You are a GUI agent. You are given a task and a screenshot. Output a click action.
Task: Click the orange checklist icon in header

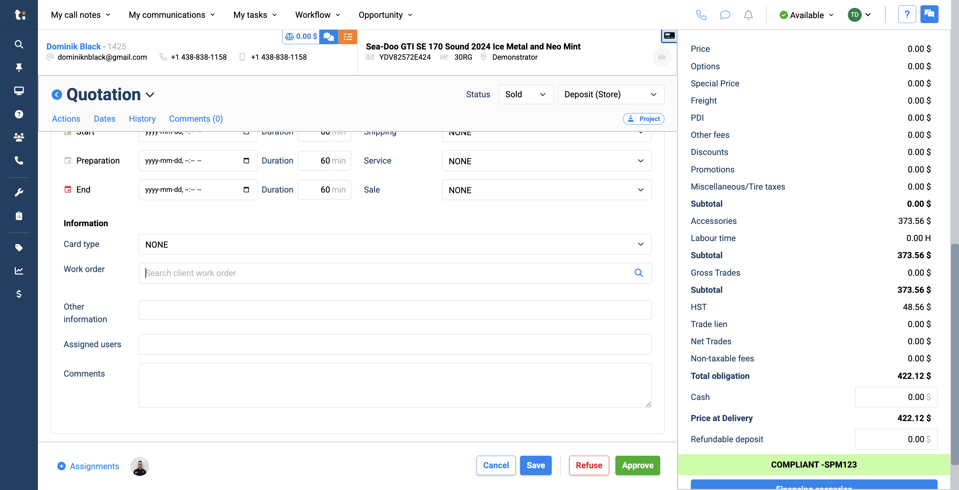pos(348,37)
